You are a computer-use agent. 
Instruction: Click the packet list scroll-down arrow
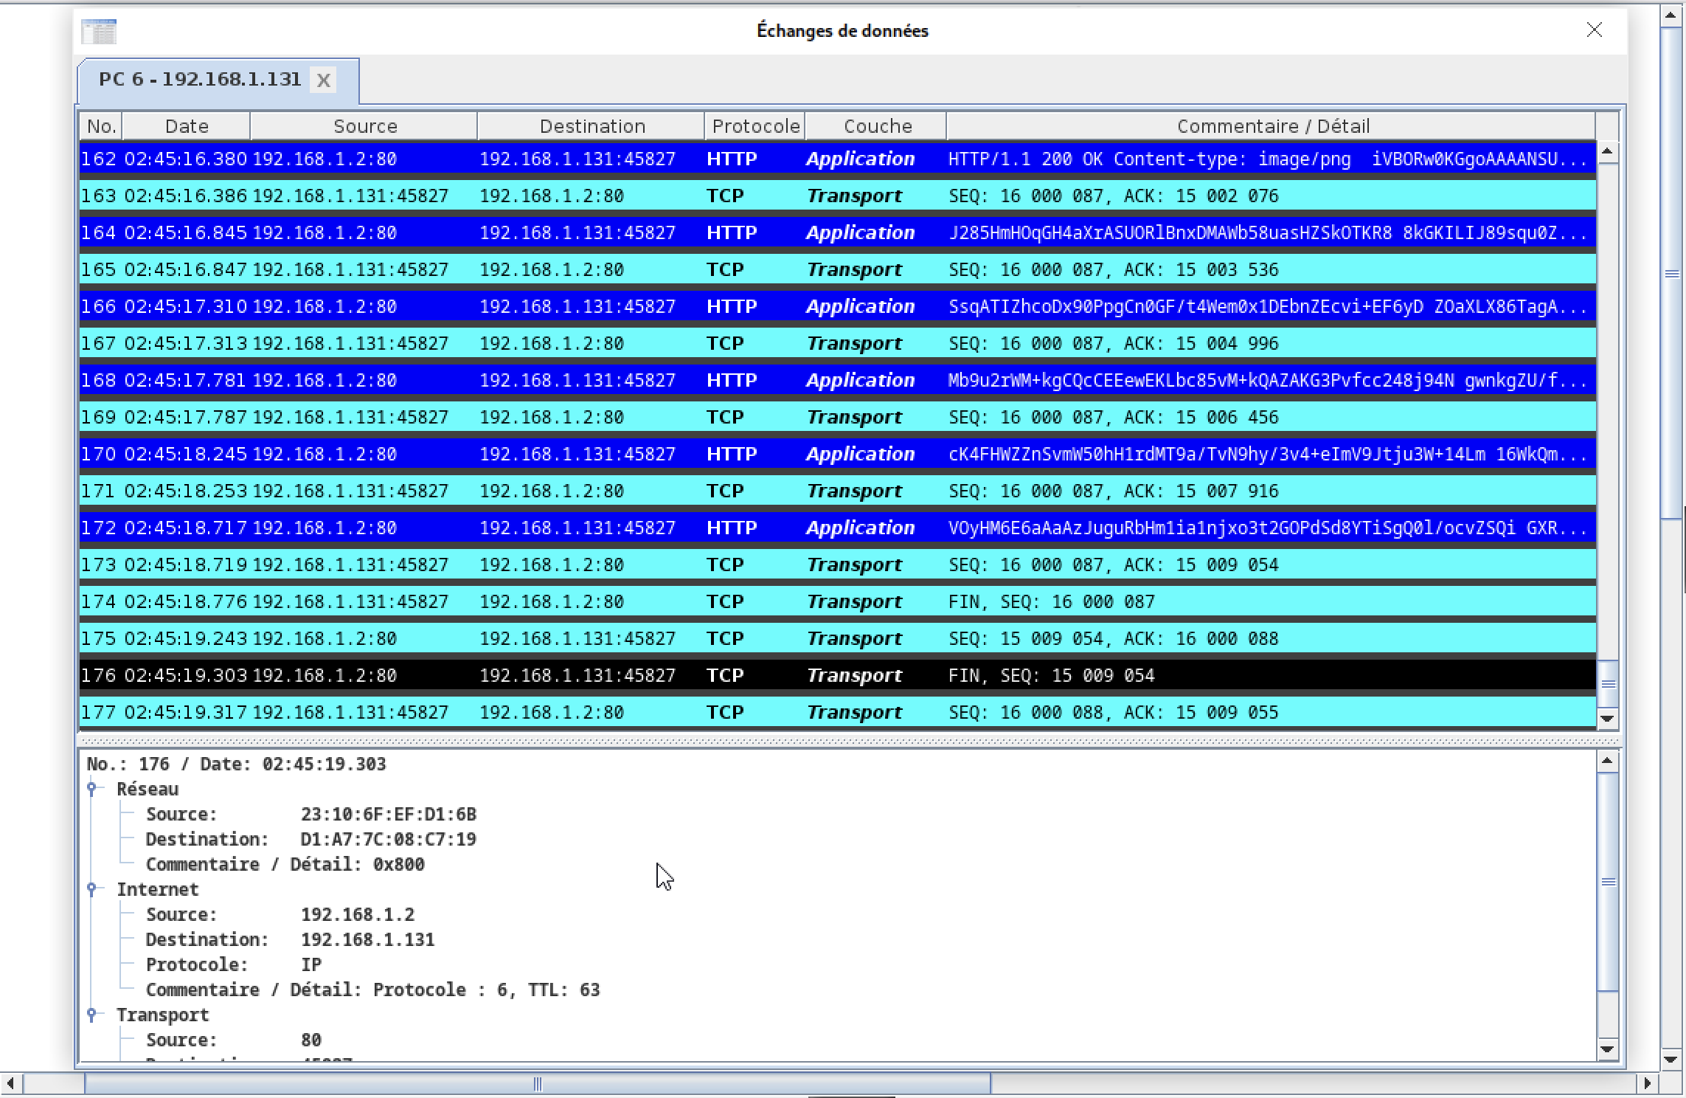[x=1607, y=719]
